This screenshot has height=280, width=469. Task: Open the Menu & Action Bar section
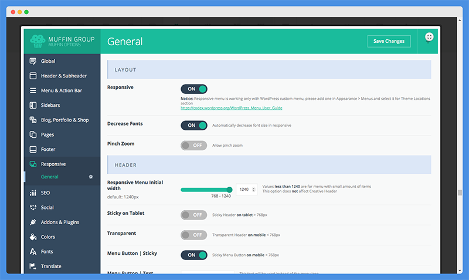point(62,90)
